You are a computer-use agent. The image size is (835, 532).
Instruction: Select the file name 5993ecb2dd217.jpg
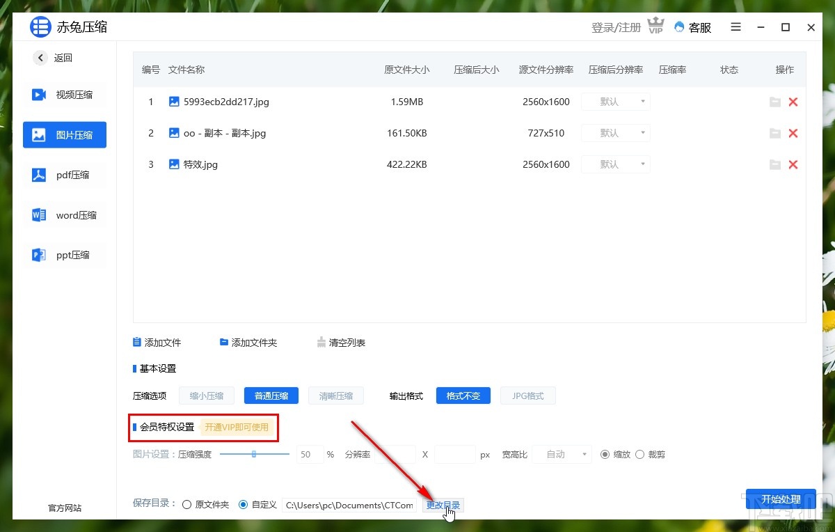[x=226, y=102]
